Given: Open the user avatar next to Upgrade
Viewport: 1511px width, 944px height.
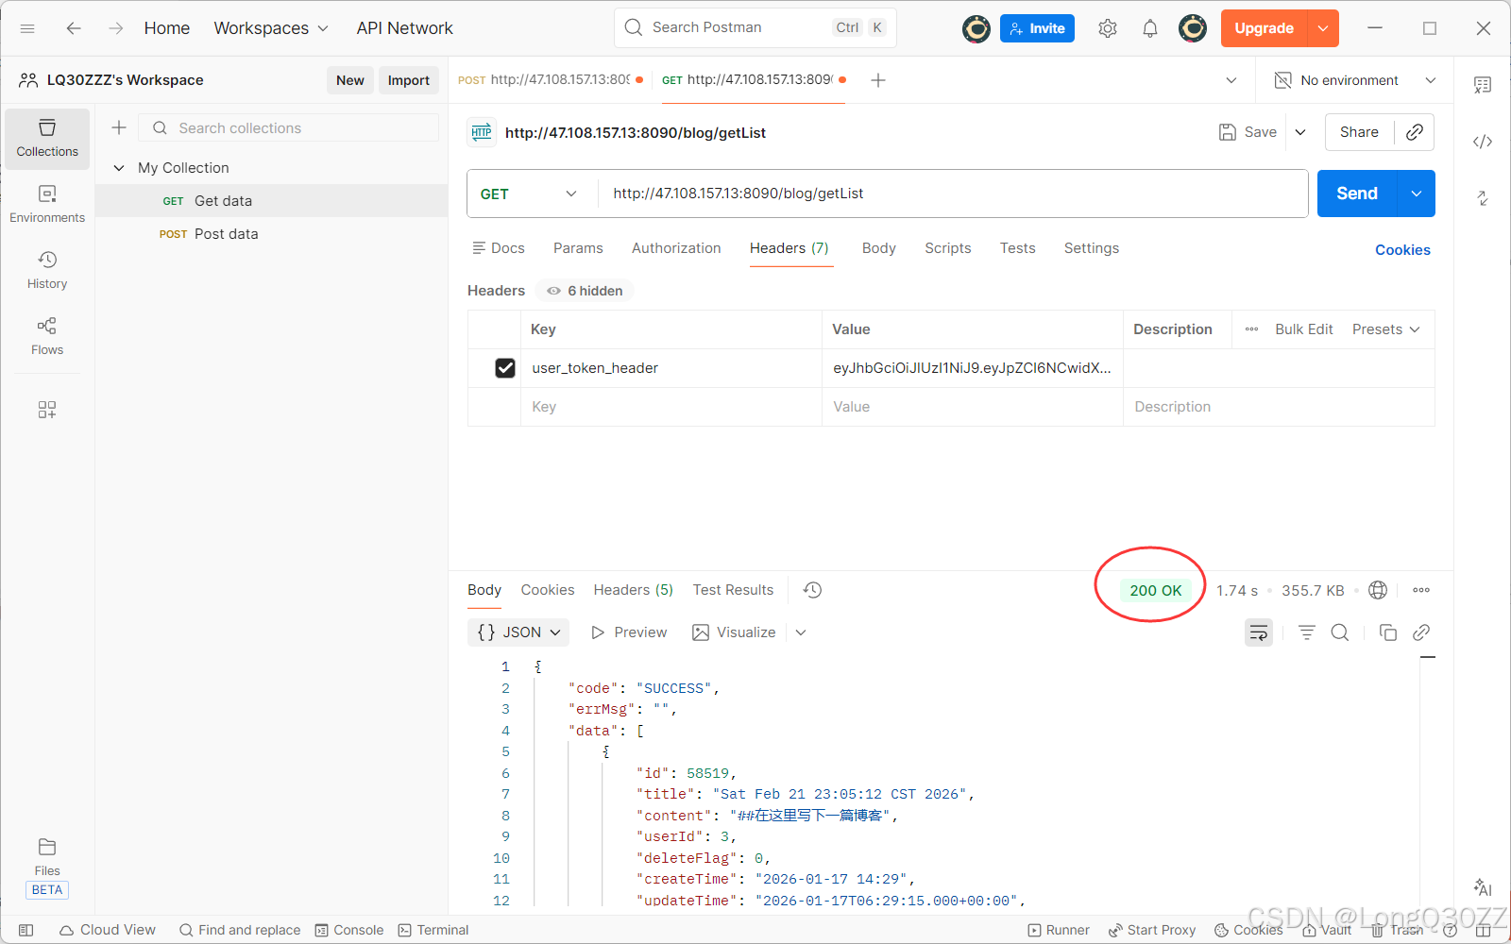Looking at the screenshot, I should (1193, 28).
